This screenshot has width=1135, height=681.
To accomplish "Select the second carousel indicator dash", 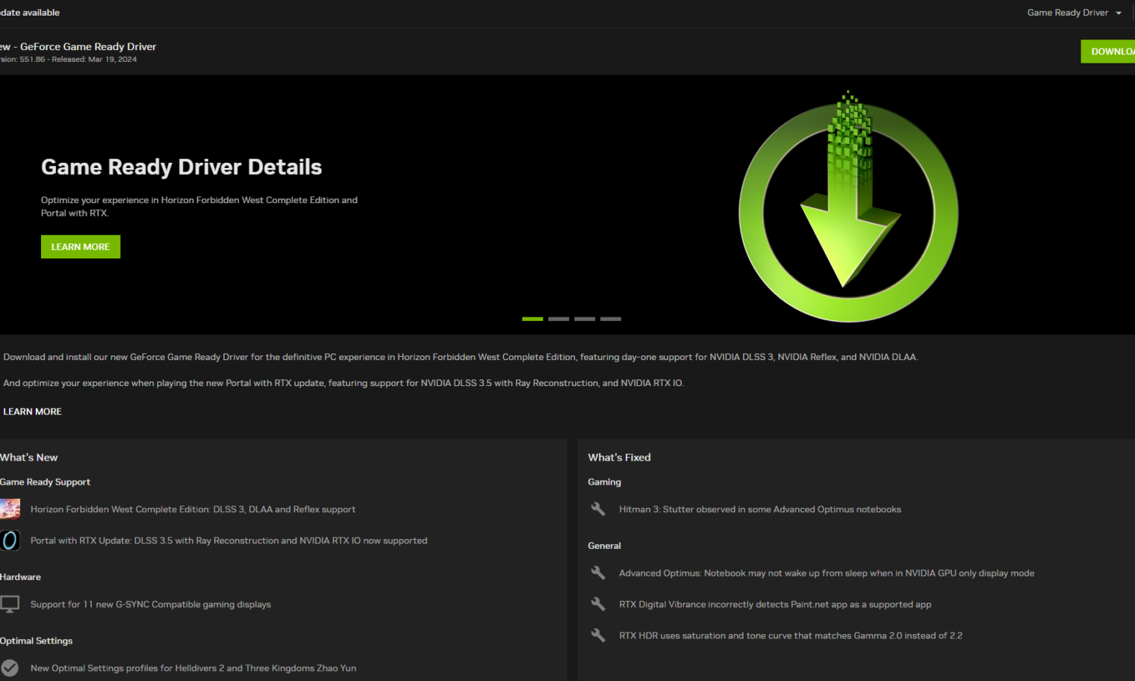I will click(559, 319).
